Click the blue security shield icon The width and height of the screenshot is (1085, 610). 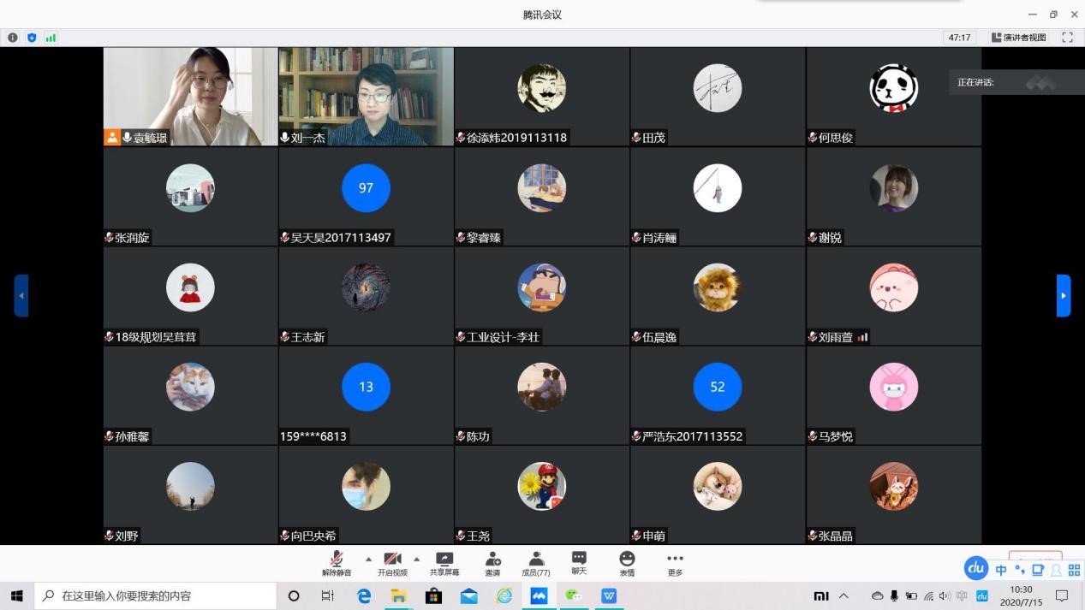(32, 38)
